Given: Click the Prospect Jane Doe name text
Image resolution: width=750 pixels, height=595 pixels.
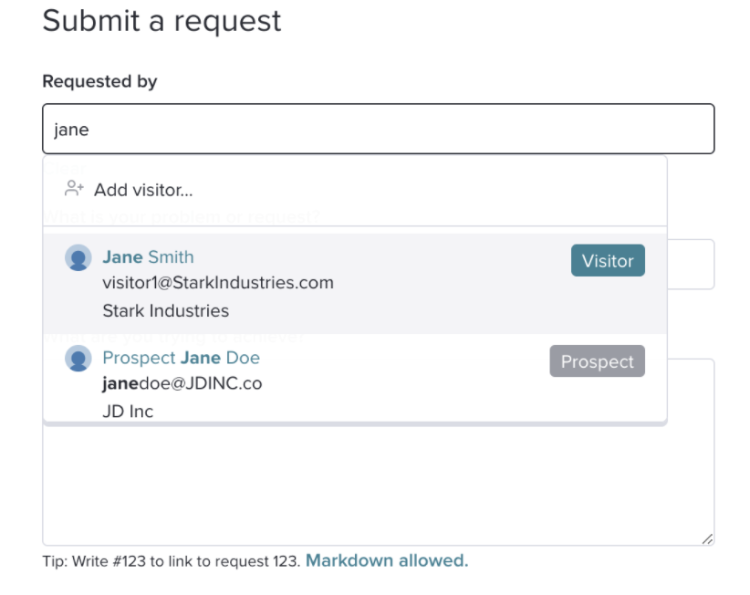Looking at the screenshot, I should pyautogui.click(x=182, y=358).
